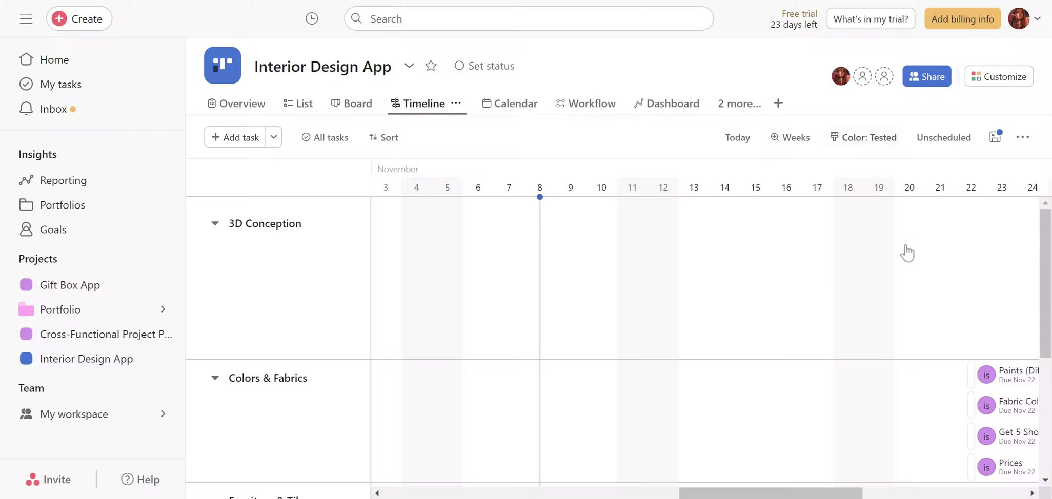The width and height of the screenshot is (1052, 499).
Task: Open Color: Tested option
Action: tap(863, 137)
